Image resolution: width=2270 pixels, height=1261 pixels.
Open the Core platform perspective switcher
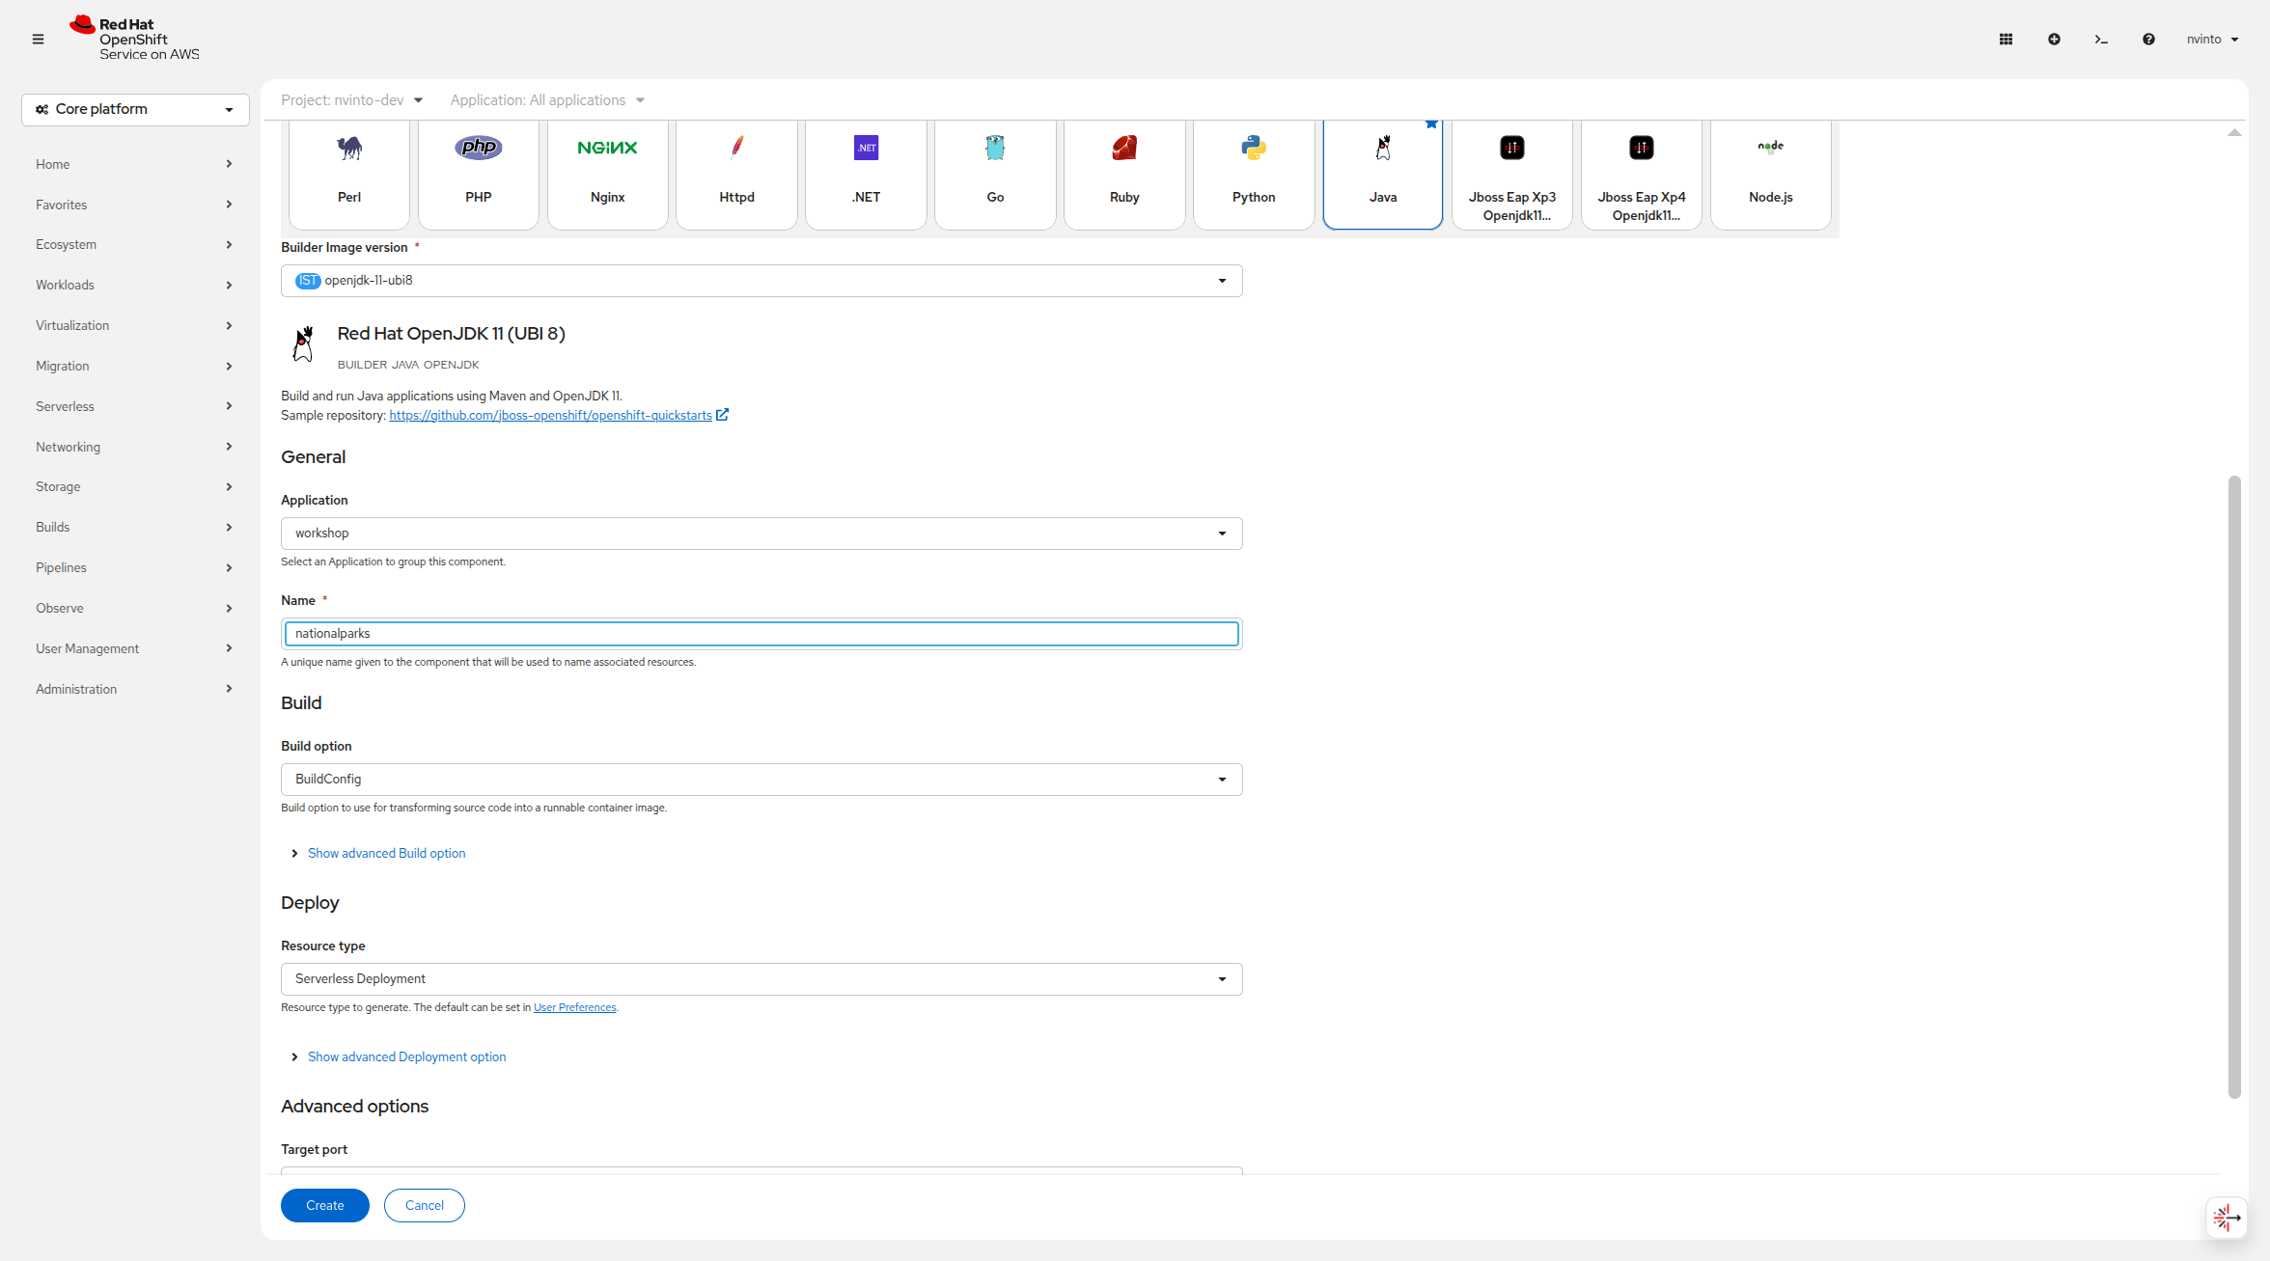(135, 110)
